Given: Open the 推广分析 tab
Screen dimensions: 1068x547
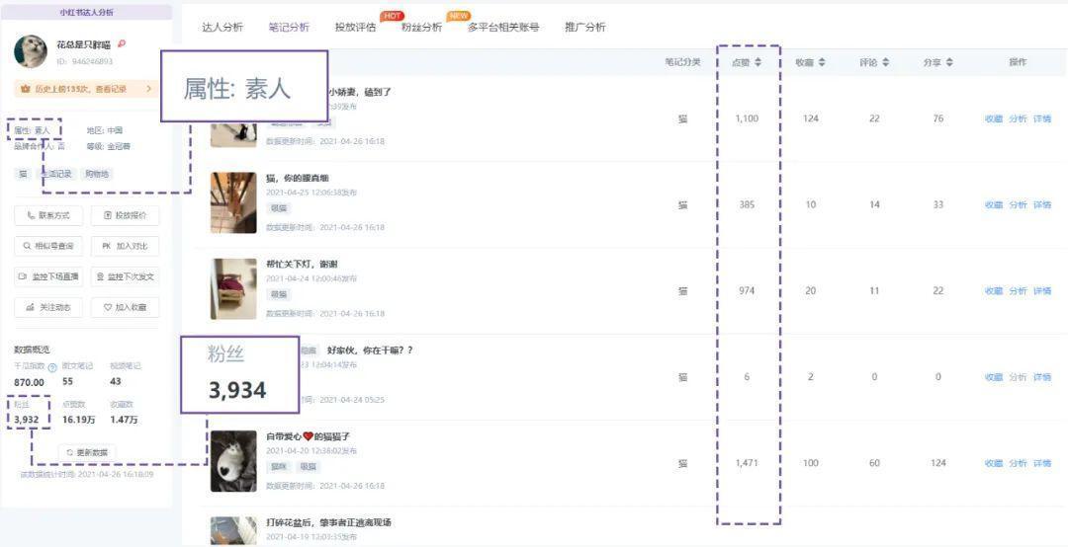Looking at the screenshot, I should pyautogui.click(x=585, y=28).
